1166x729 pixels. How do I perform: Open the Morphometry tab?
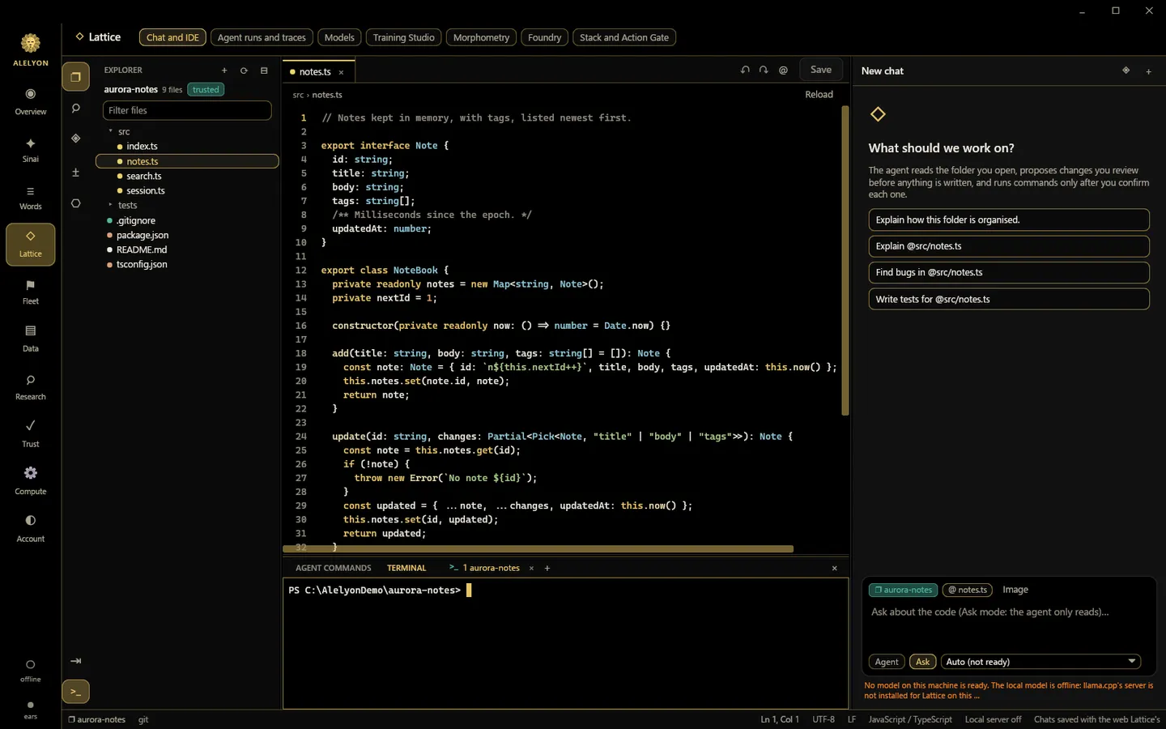(x=481, y=37)
